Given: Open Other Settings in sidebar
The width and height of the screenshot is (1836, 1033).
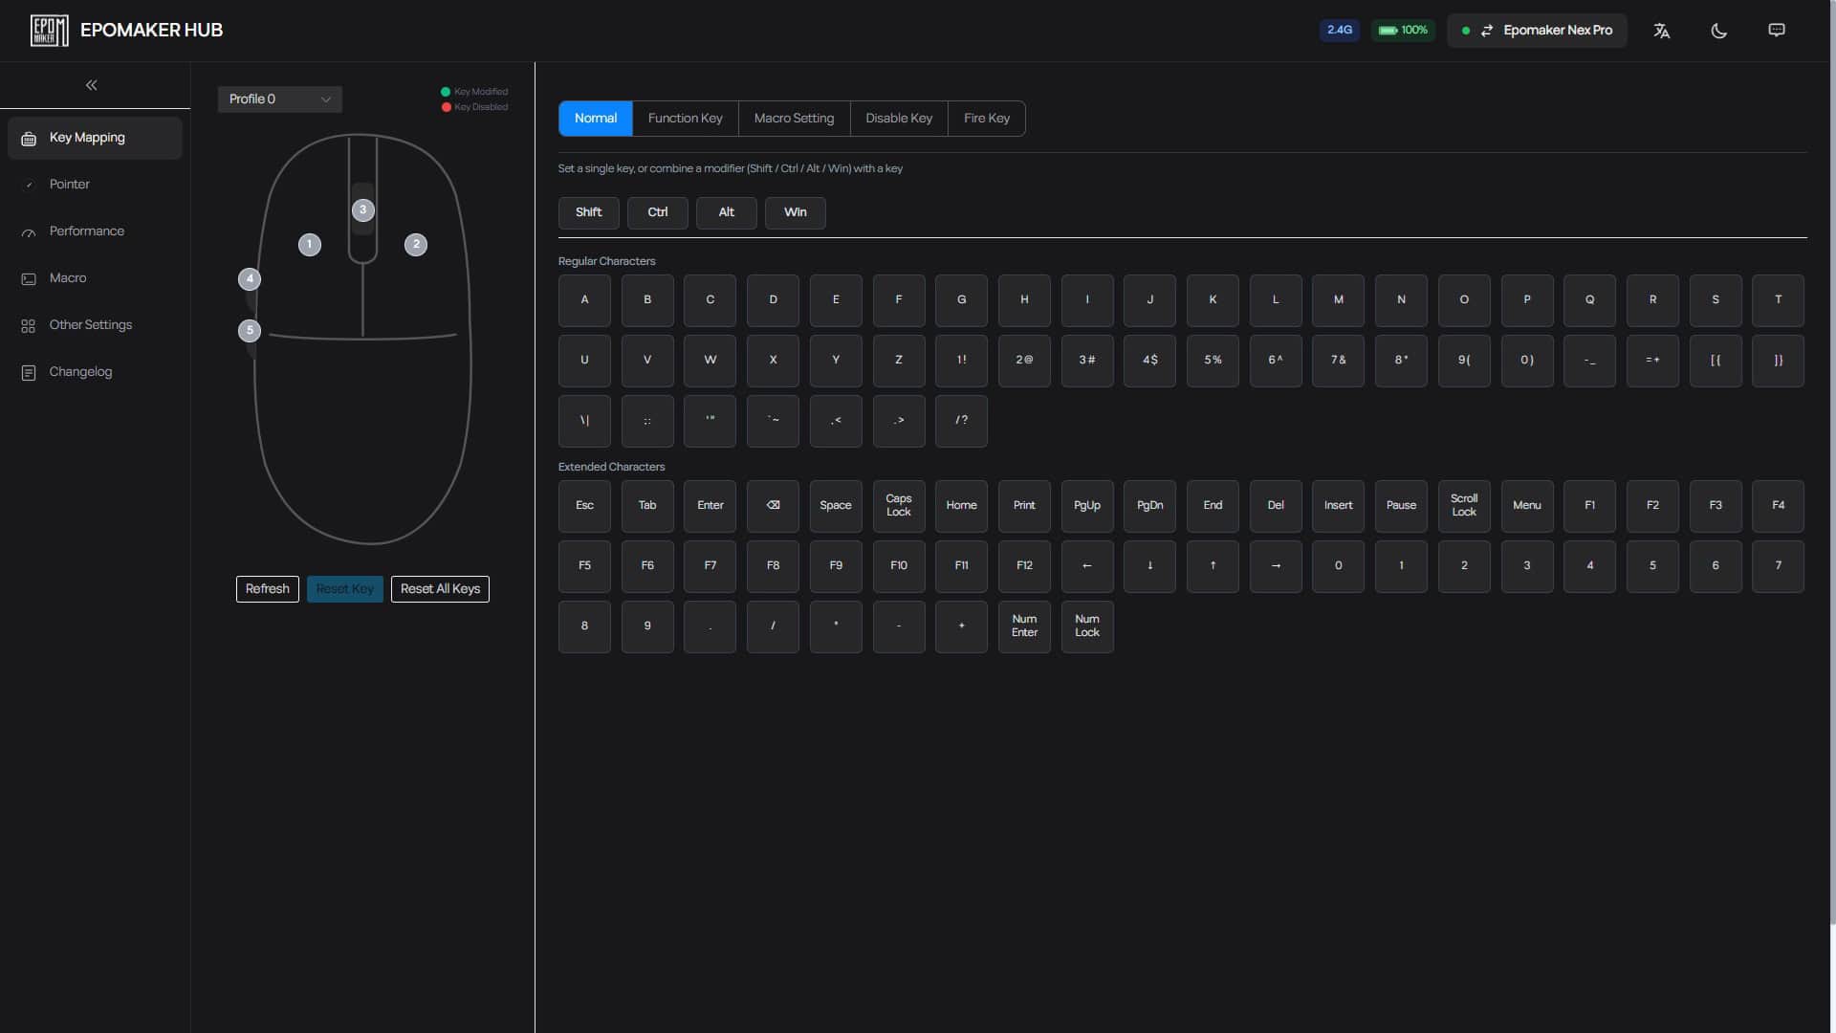Looking at the screenshot, I should coord(95,325).
